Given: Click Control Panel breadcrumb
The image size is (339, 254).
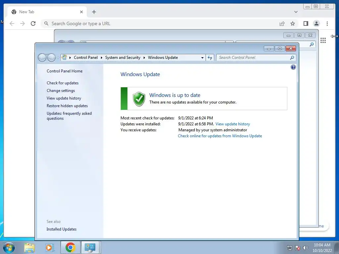Looking at the screenshot, I should [x=86, y=58].
